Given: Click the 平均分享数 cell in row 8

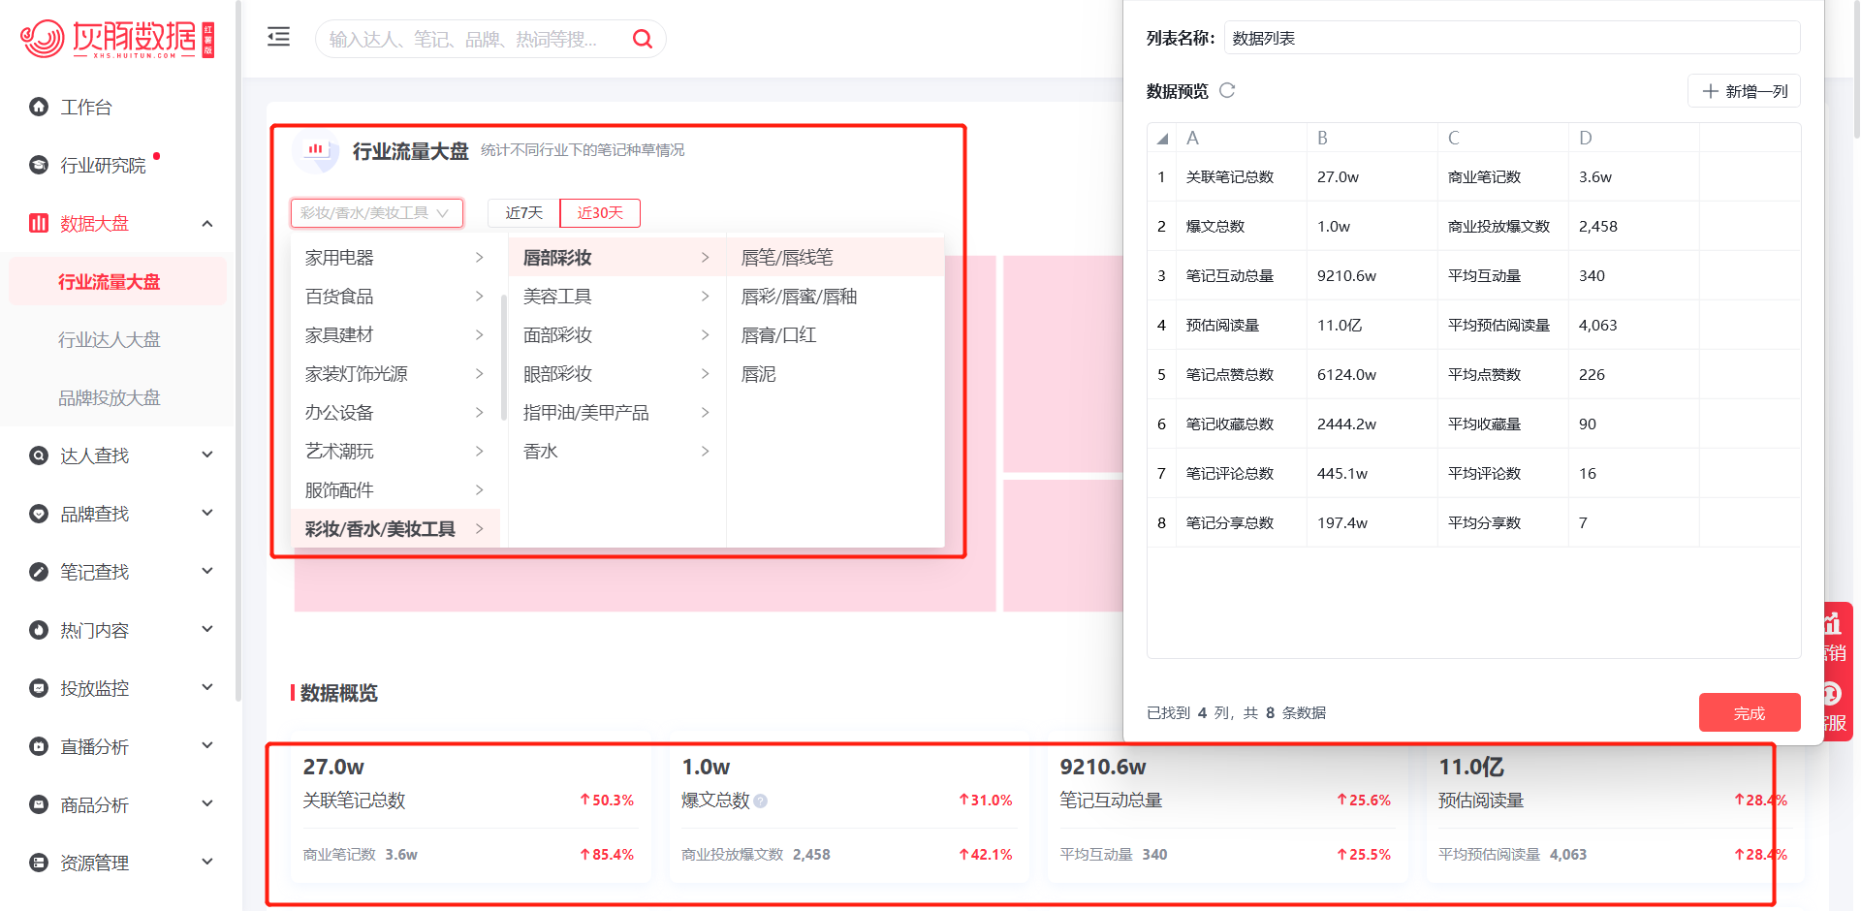Looking at the screenshot, I should 1503,523.
